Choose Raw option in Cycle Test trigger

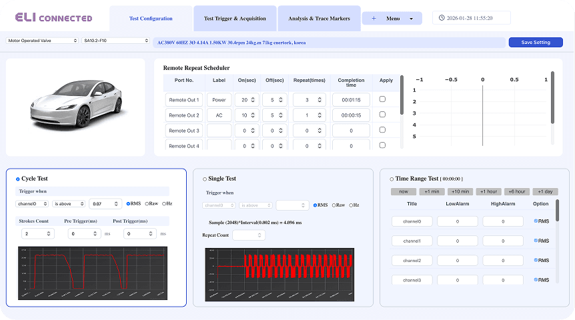click(146, 204)
